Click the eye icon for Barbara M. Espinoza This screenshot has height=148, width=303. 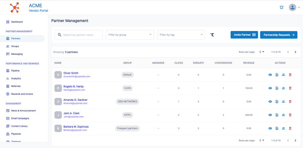270,128
